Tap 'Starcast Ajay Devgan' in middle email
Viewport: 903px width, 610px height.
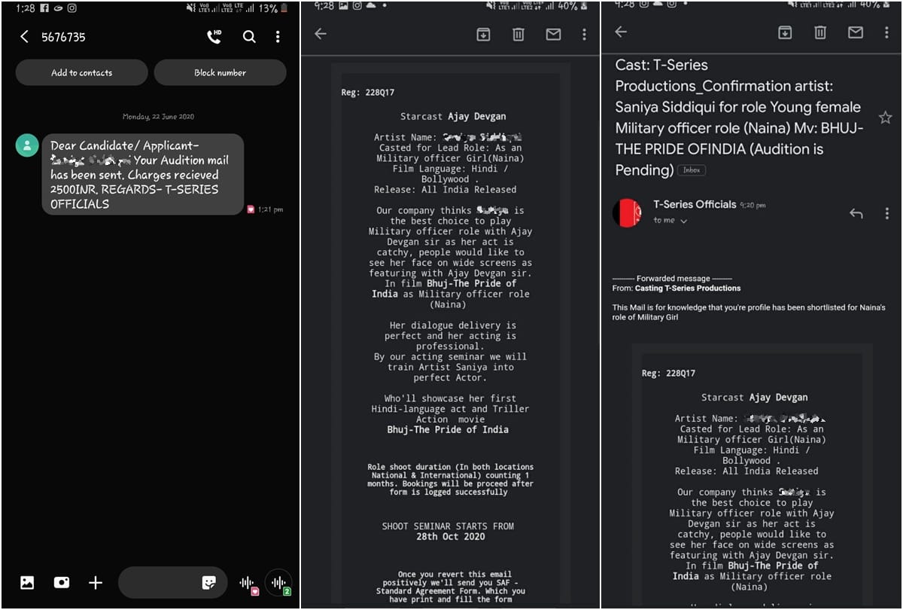[453, 117]
